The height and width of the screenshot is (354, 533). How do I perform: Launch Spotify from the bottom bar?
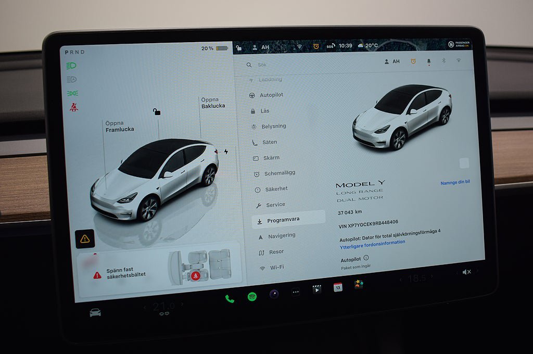(x=252, y=297)
